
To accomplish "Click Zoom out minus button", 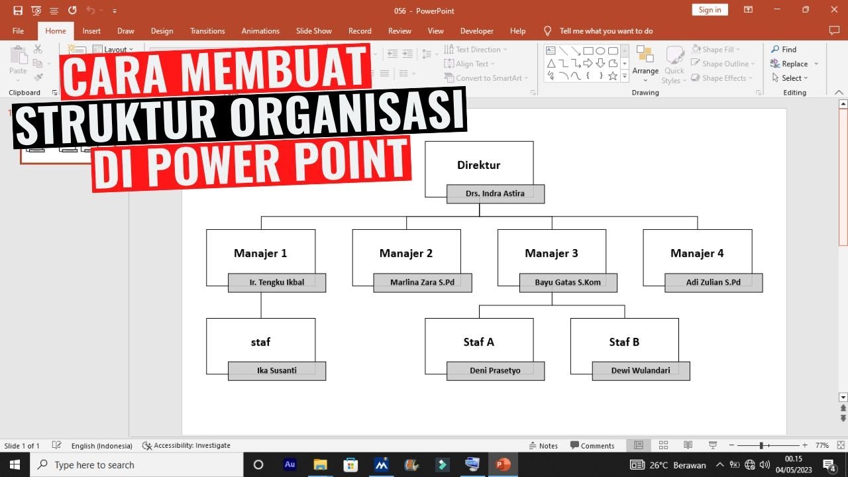I will pyautogui.click(x=732, y=446).
